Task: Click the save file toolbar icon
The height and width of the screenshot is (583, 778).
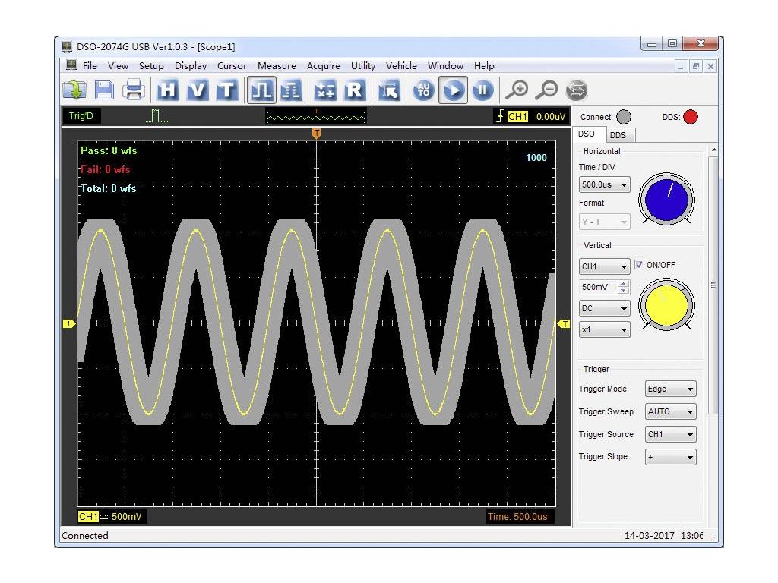Action: pyautogui.click(x=104, y=90)
